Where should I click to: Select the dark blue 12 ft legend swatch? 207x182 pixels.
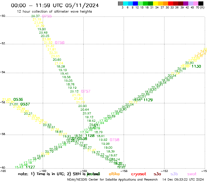pos(135,4)
